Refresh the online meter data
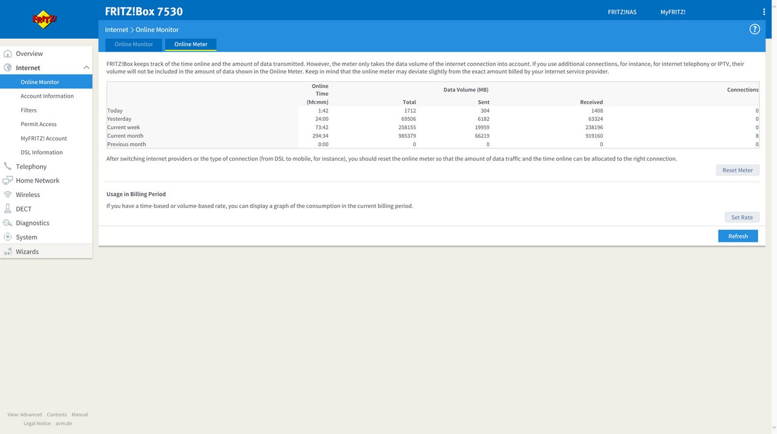The width and height of the screenshot is (777, 434). [x=738, y=236]
